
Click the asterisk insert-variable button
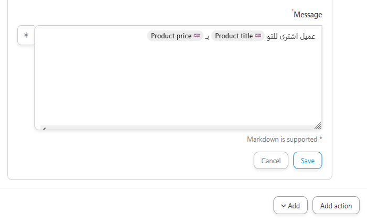[x=26, y=36]
